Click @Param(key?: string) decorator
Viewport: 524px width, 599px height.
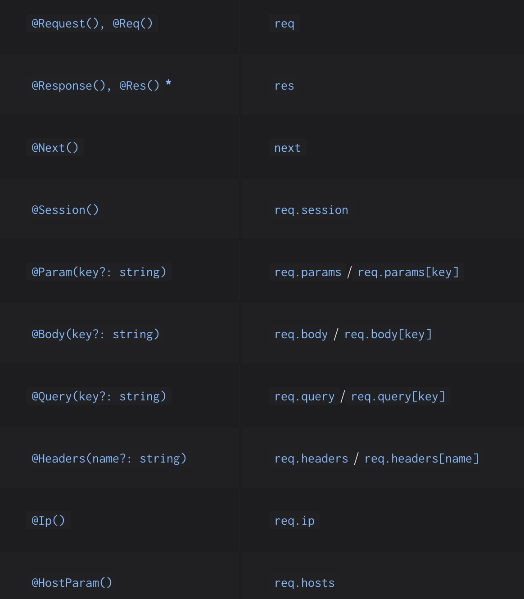pos(99,272)
